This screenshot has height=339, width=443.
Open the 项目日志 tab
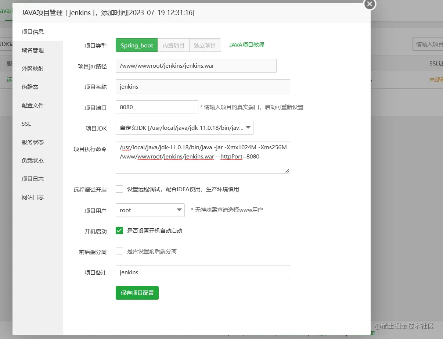point(38,179)
